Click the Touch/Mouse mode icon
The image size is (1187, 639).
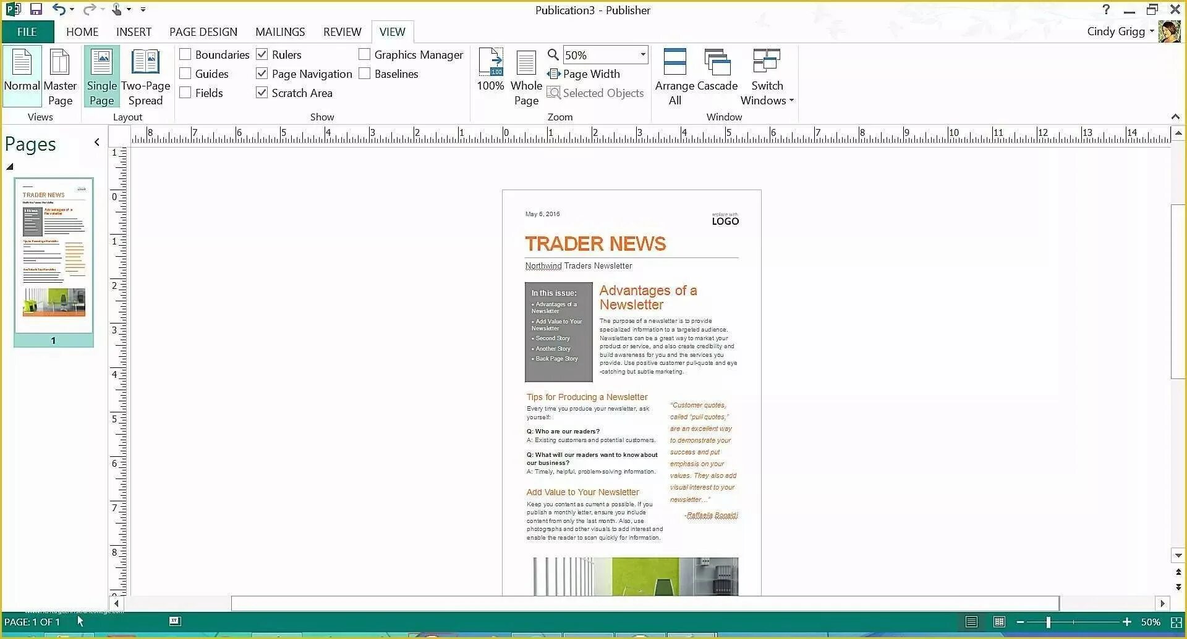[x=117, y=9]
